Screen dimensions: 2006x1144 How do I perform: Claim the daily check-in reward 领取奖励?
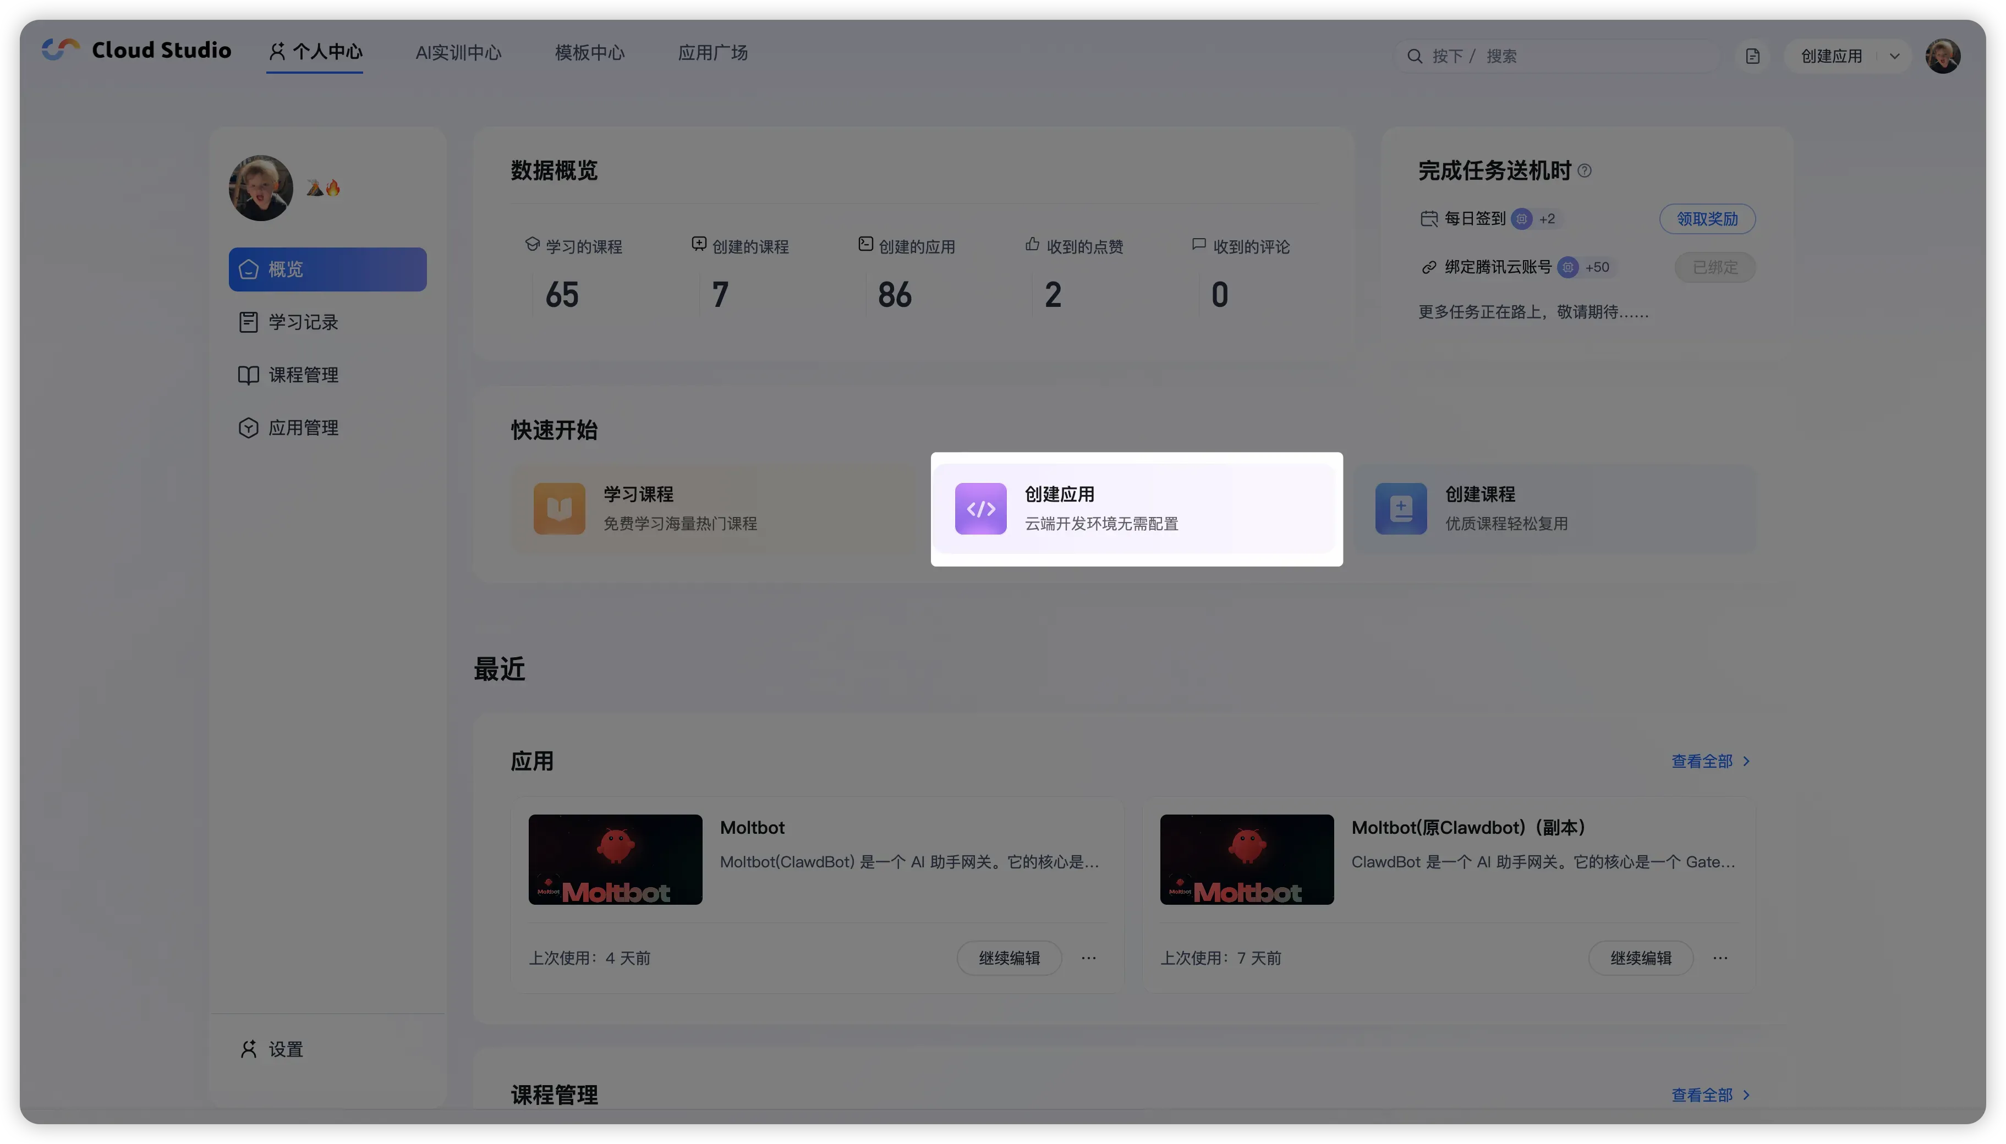[1707, 218]
